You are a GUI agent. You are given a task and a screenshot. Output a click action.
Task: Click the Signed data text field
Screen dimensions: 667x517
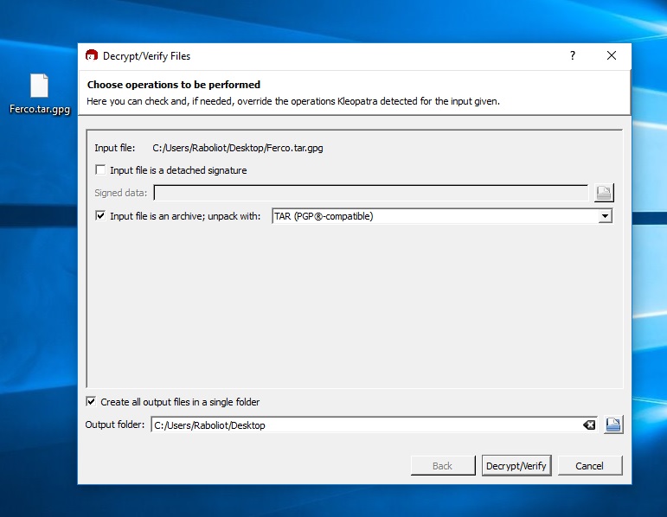370,193
